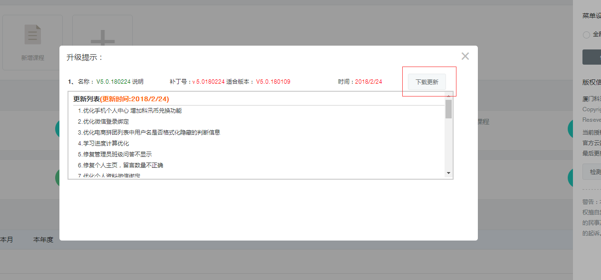601x280 pixels.
Task: Click the 新增课程 document icon
Action: click(x=32, y=34)
